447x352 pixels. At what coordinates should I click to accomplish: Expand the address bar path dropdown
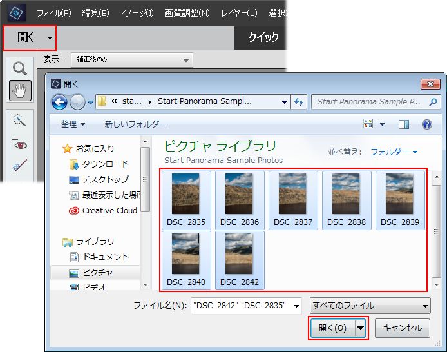pos(284,102)
